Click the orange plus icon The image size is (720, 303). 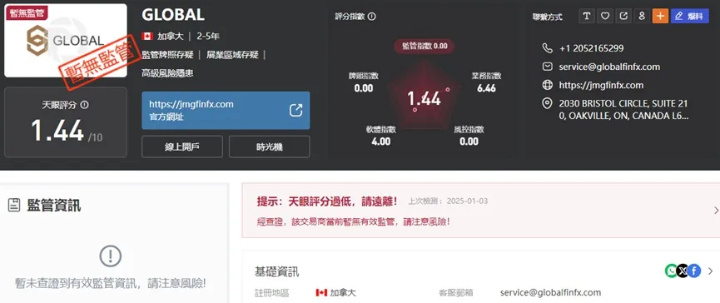coord(660,16)
